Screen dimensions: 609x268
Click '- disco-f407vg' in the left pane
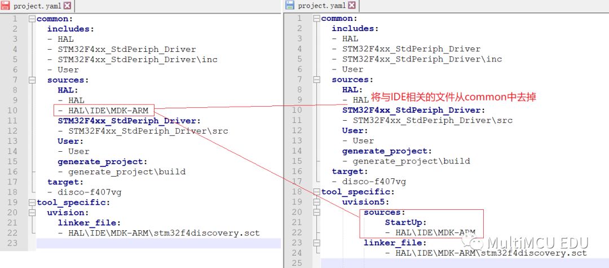84,192
